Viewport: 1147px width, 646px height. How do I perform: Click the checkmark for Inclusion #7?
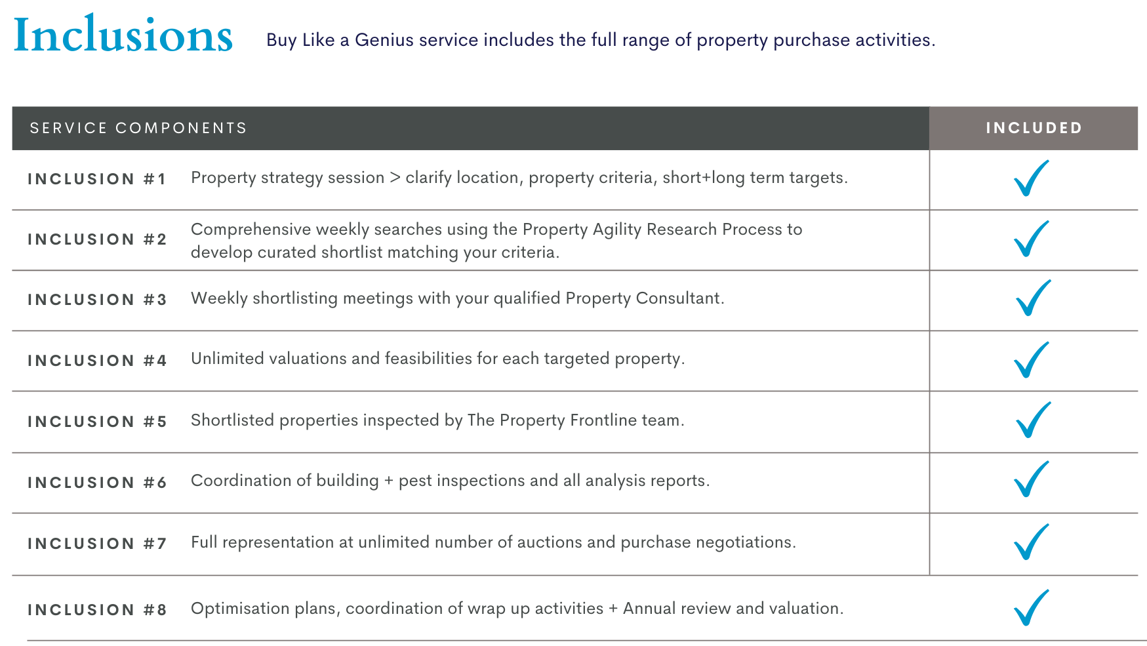(x=1031, y=542)
